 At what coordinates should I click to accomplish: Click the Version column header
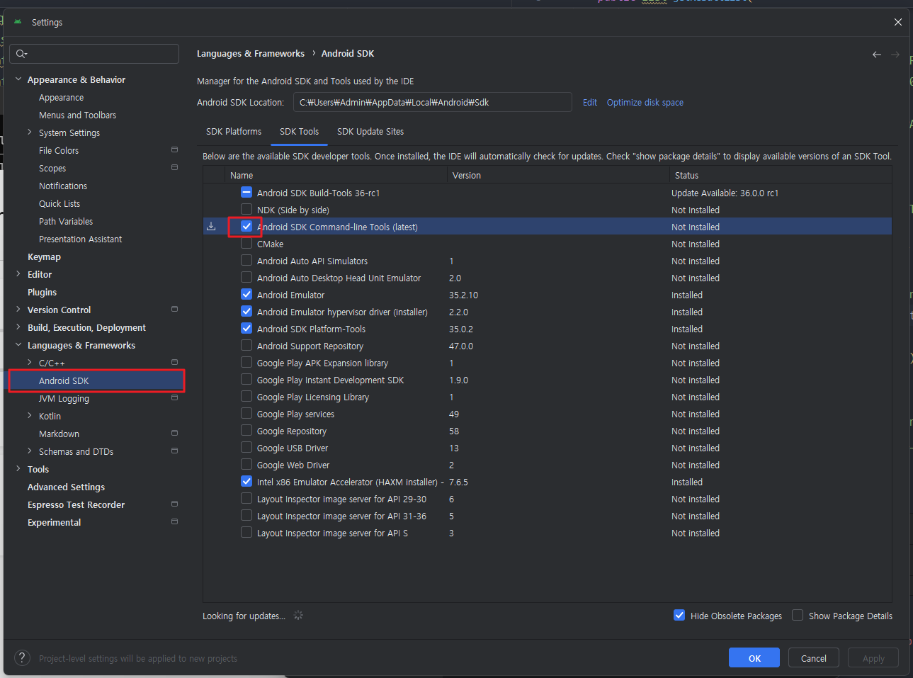tap(559, 175)
